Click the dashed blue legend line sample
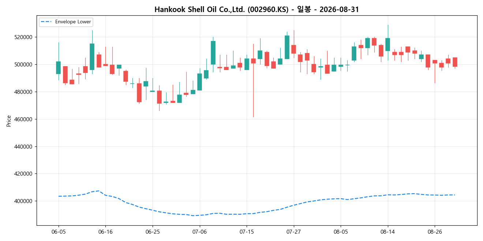This screenshot has width=483, height=241. [x=46, y=22]
